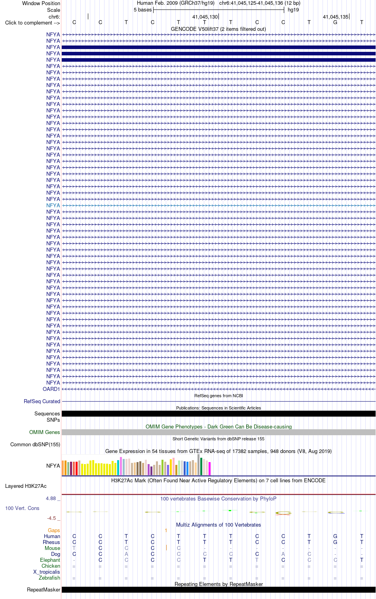The width and height of the screenshot is (376, 599).
Task: Click the 'Layered H3K27Ac' label
Action: click(26, 486)
